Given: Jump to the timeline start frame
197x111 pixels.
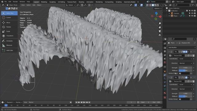Looking at the screenshot, I should point(76,102).
